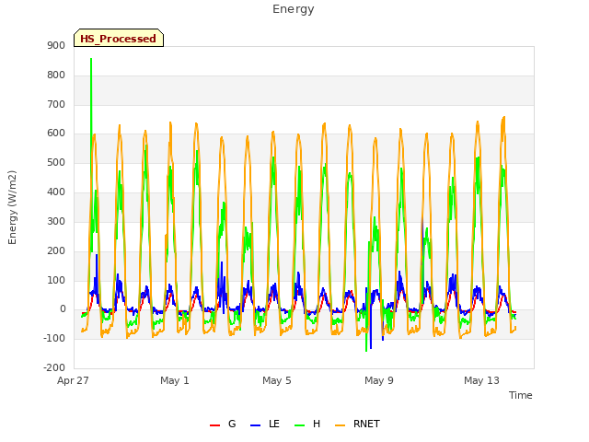Click the Apr 27 axis label
Viewport: 589px width, 442px height.
(73, 380)
